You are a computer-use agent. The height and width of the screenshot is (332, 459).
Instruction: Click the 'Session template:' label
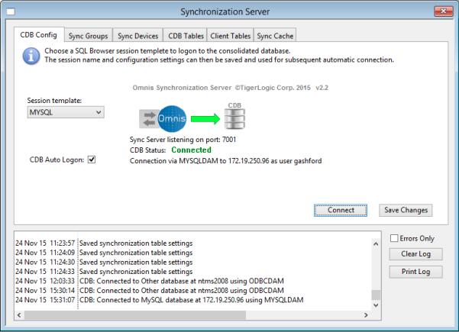pos(54,101)
